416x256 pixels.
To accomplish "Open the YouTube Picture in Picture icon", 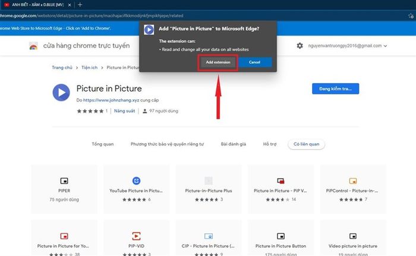I will tap(137, 181).
